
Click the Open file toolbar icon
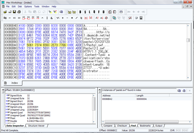click(x=5, y=12)
